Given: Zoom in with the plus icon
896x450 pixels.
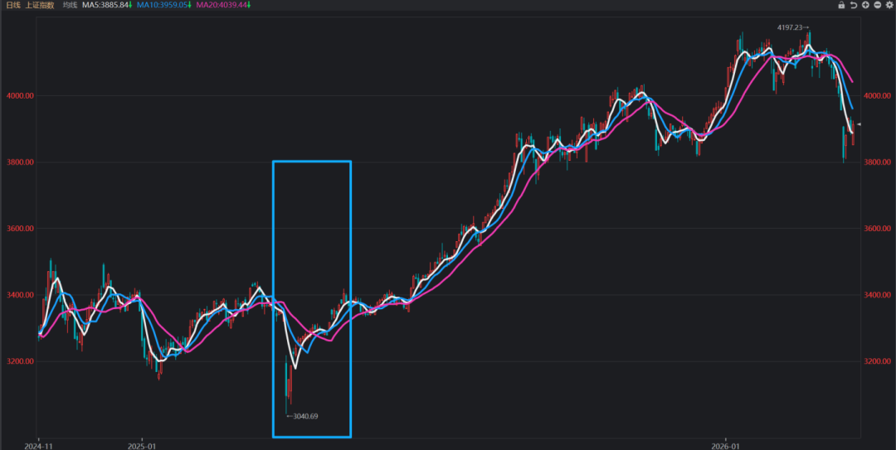Looking at the screenshot, I should tap(865, 5).
